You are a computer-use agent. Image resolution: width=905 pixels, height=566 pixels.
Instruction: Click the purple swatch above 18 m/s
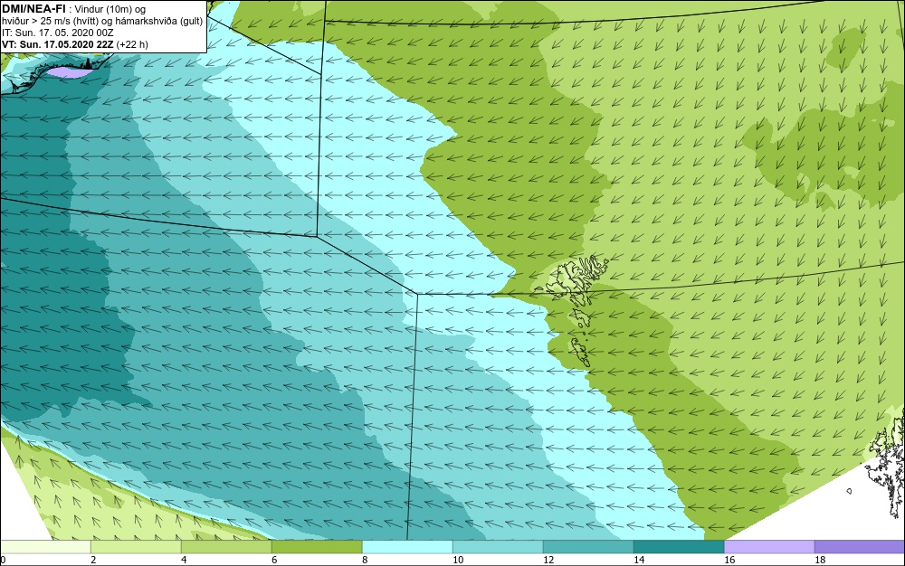(860, 547)
